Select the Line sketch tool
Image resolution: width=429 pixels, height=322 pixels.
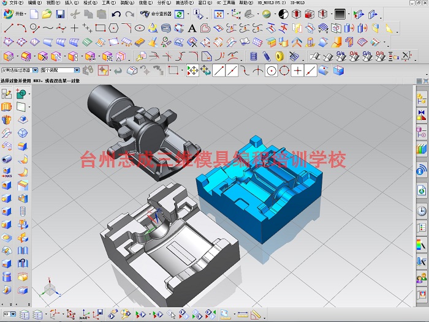pyautogui.click(x=9, y=28)
